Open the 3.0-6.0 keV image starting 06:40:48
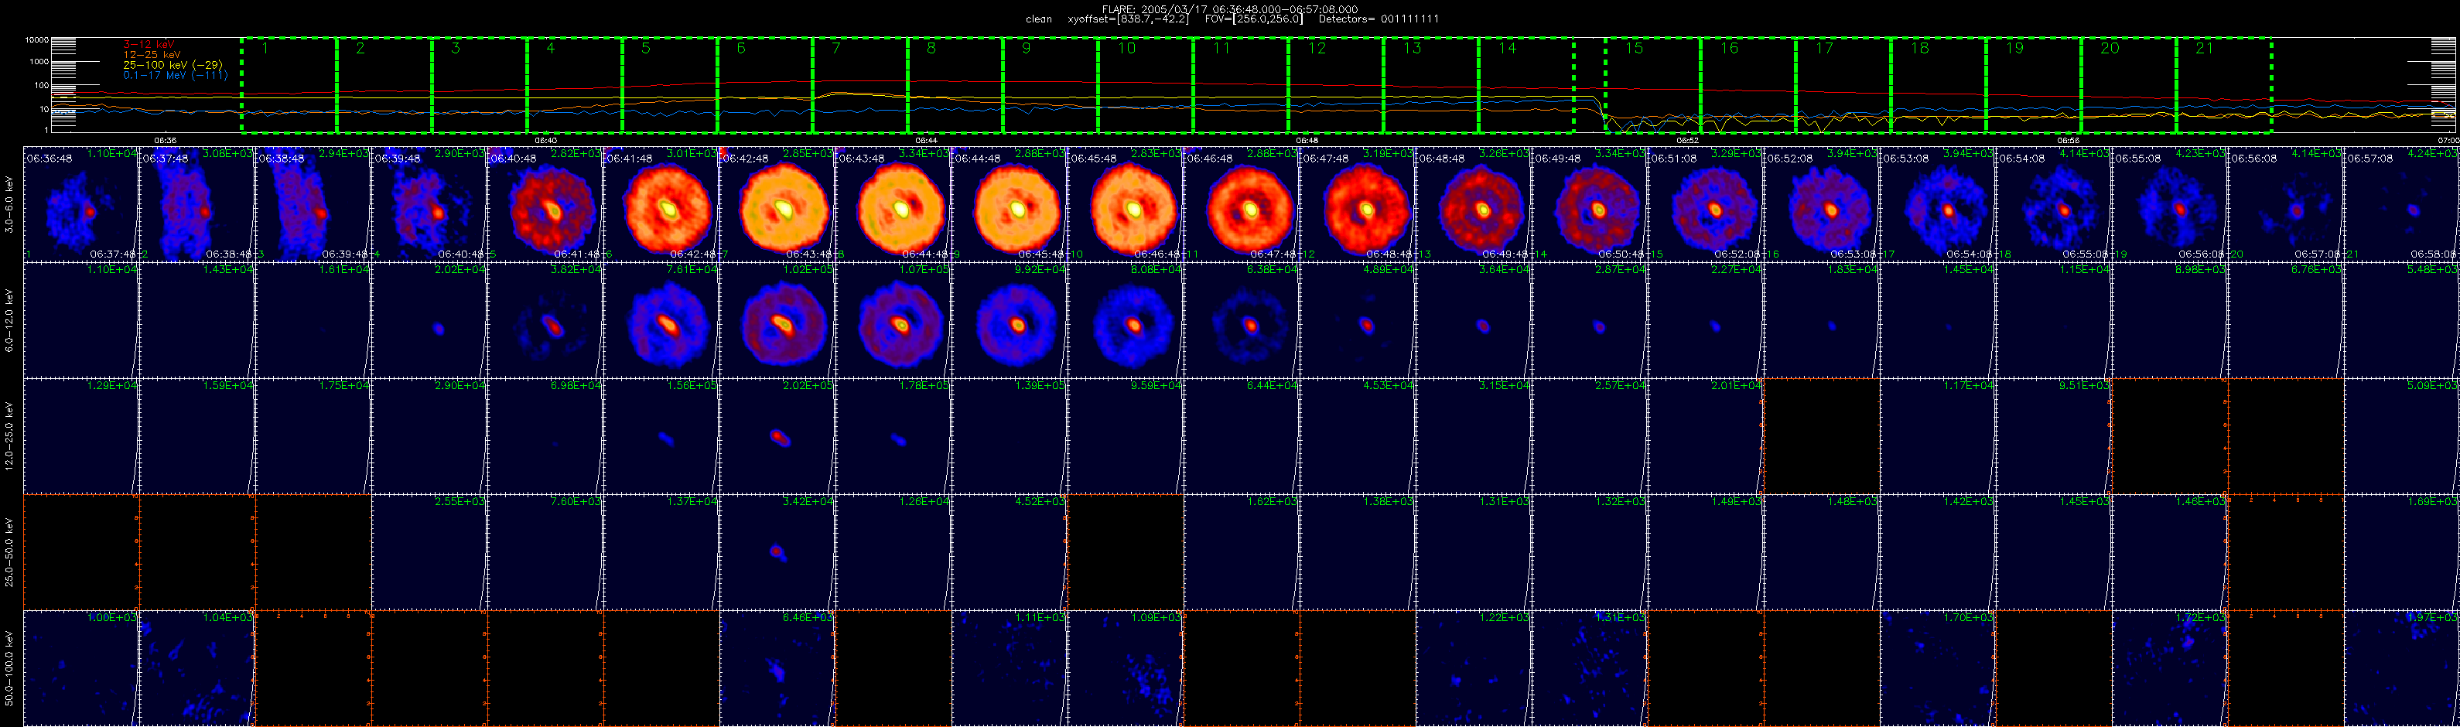 (545, 203)
